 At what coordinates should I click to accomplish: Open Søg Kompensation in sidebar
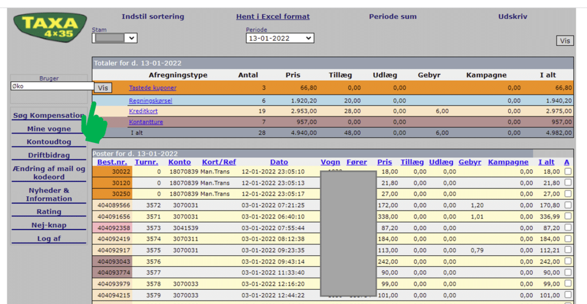pos(49,116)
